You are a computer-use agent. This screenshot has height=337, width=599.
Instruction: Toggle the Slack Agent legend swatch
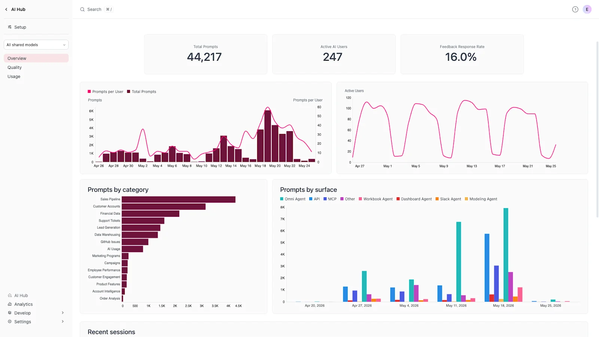click(437, 199)
